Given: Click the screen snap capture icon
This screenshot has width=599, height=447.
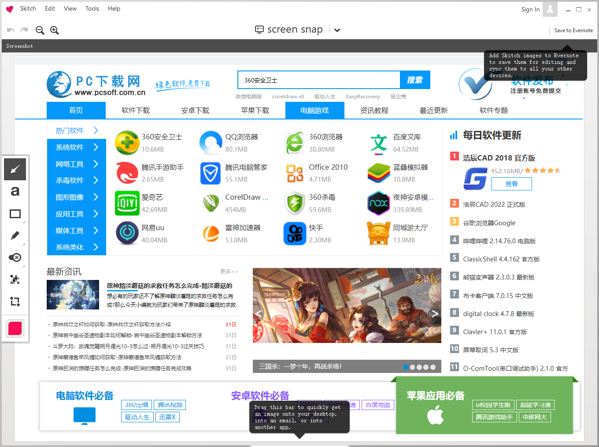Looking at the screenshot, I should 259,30.
